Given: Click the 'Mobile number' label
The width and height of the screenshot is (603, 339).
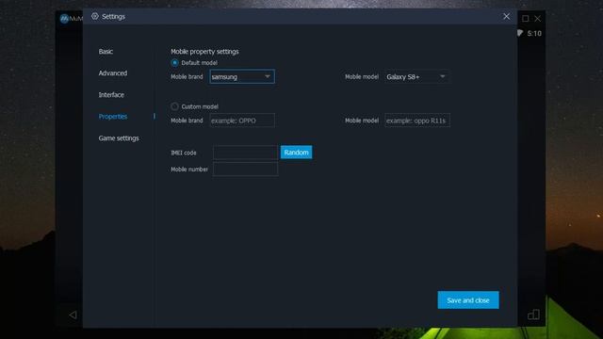Looking at the screenshot, I should tap(189, 169).
